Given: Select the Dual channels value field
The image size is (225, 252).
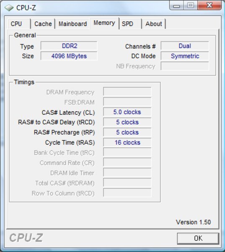Looking at the screenshot, I should 185,46.
